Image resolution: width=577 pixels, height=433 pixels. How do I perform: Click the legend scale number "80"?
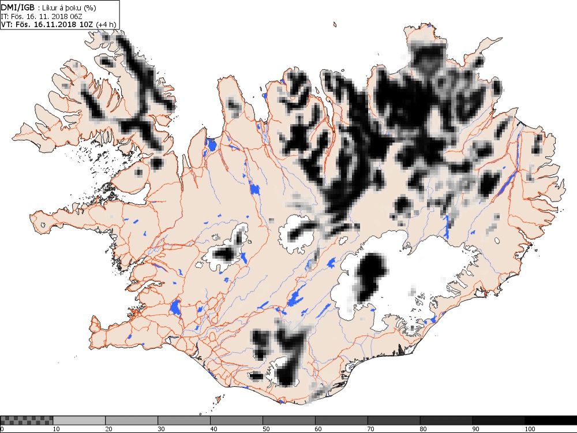coord(424,429)
